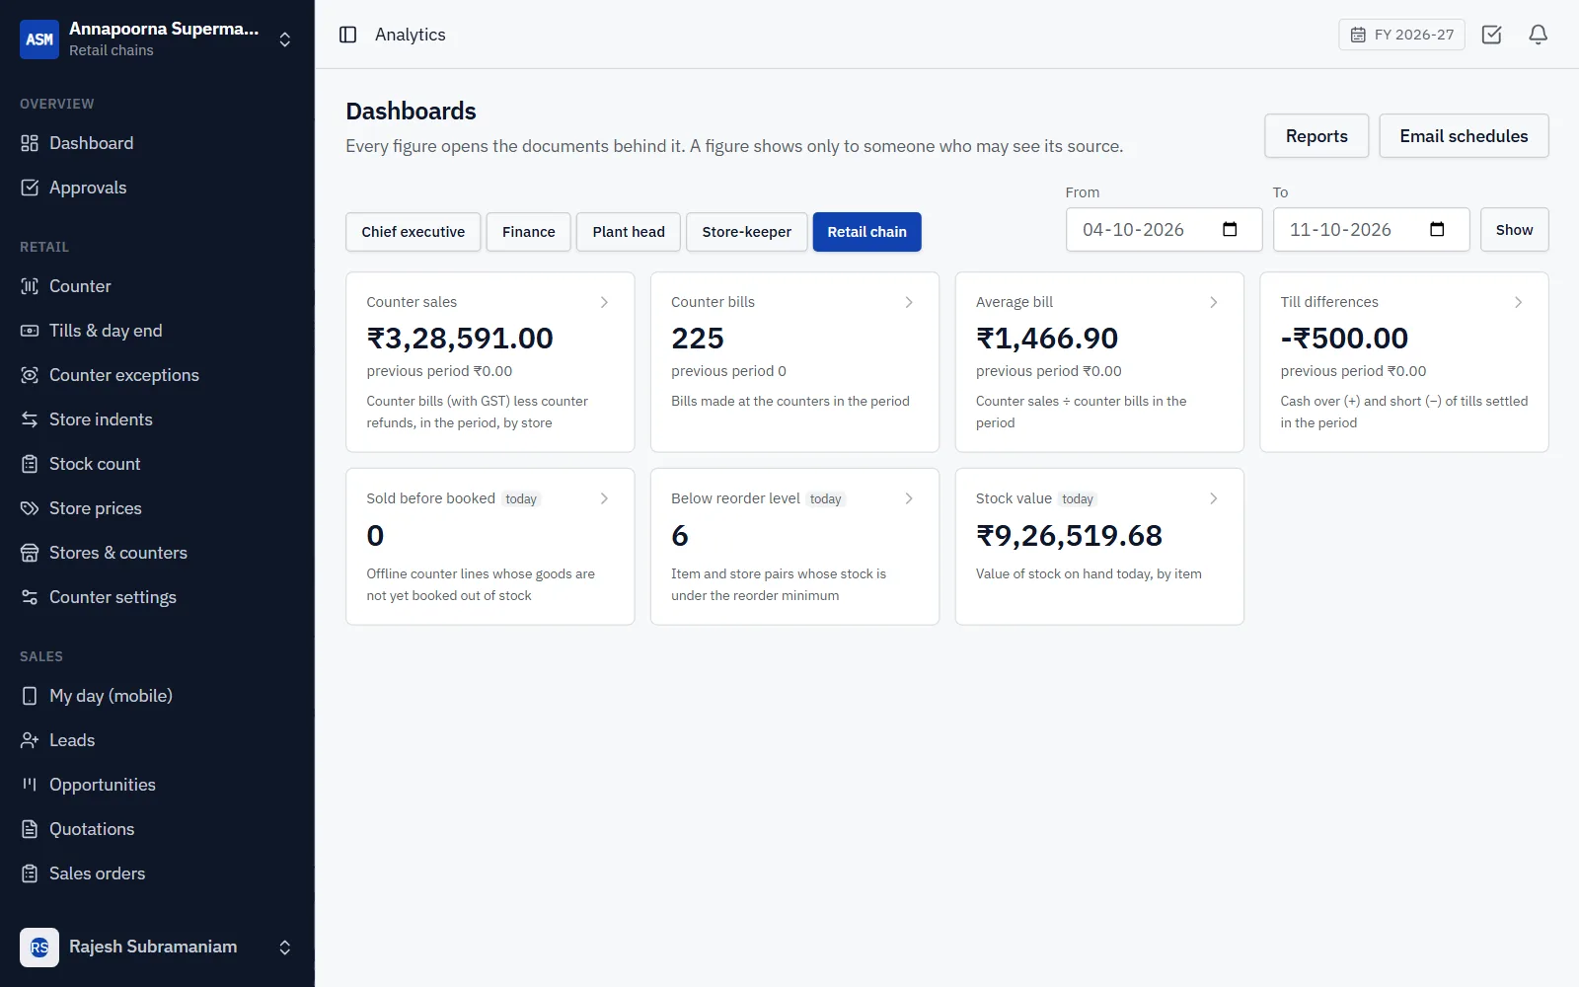Open Average bill card chevron

[x=1214, y=302]
